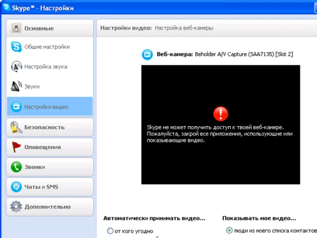The width and height of the screenshot is (317, 238).
Task: Expand the Безопасность settings section
Action: pos(50,127)
